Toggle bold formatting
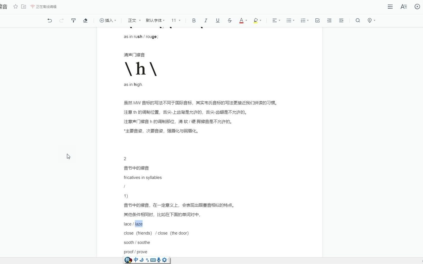The image size is (423, 264). point(194,20)
